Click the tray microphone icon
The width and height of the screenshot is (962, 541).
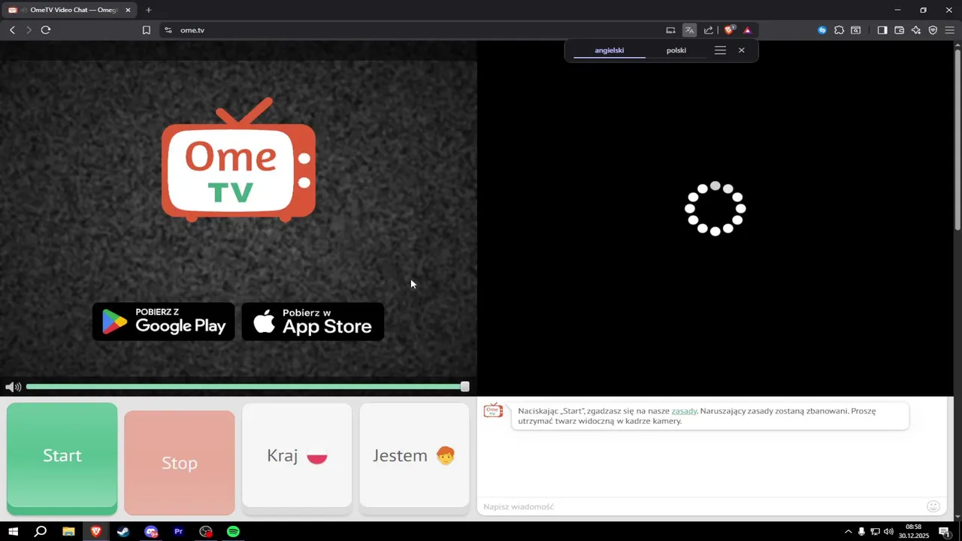click(861, 531)
